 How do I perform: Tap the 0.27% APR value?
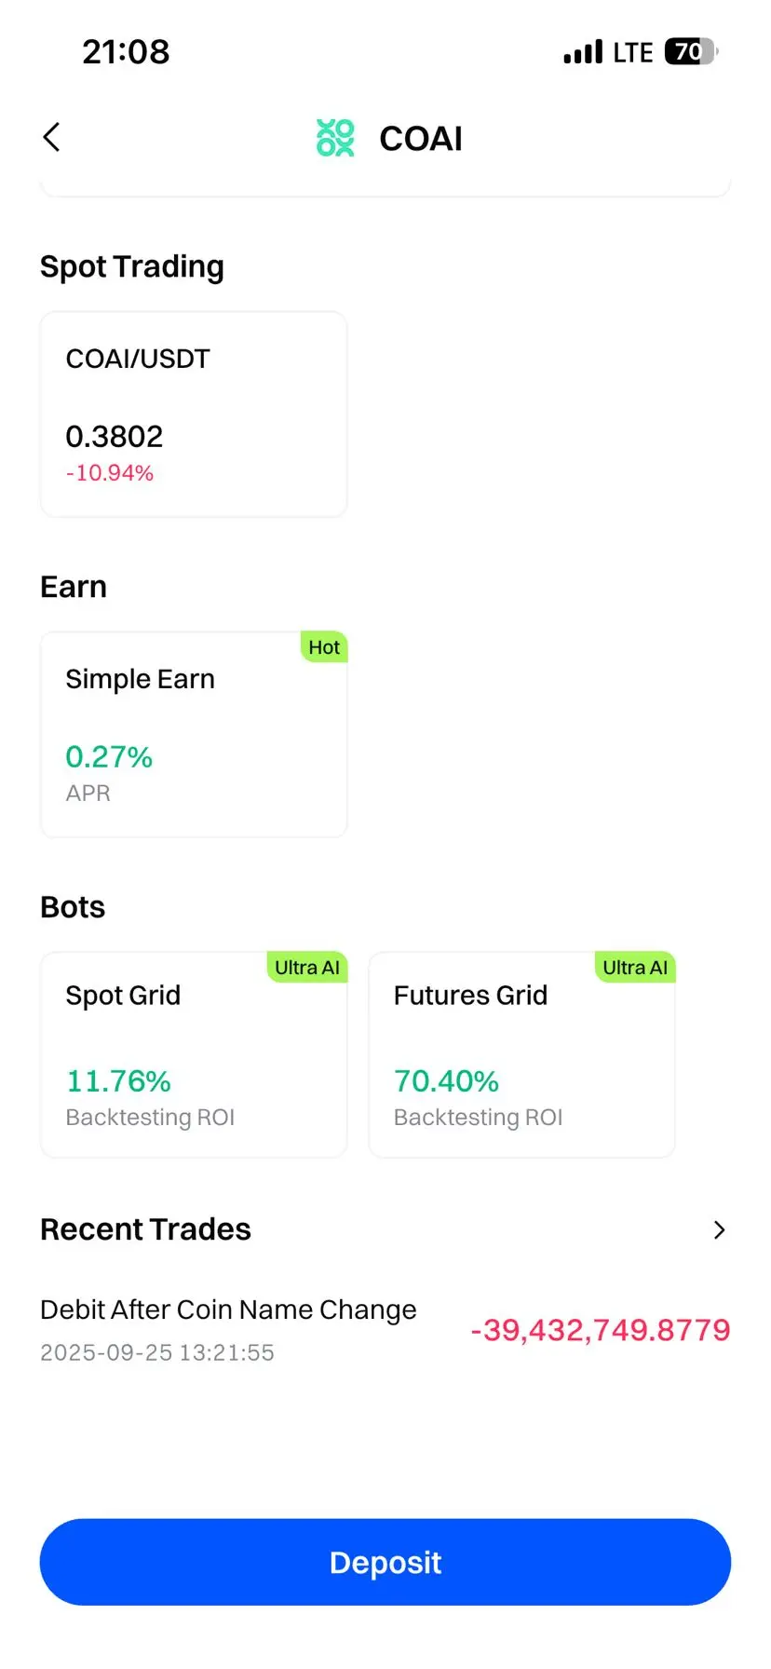[109, 757]
